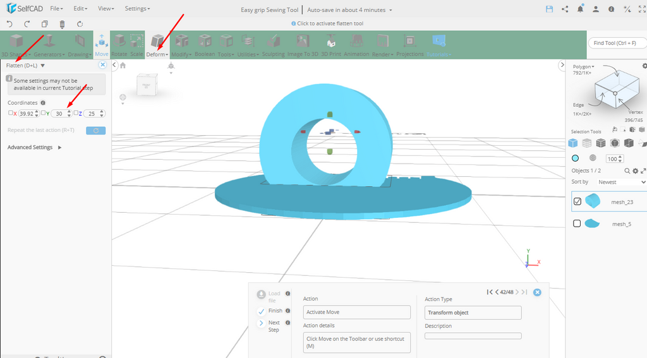Open the Modify dropdown
This screenshot has width=647, height=358.
(x=181, y=45)
